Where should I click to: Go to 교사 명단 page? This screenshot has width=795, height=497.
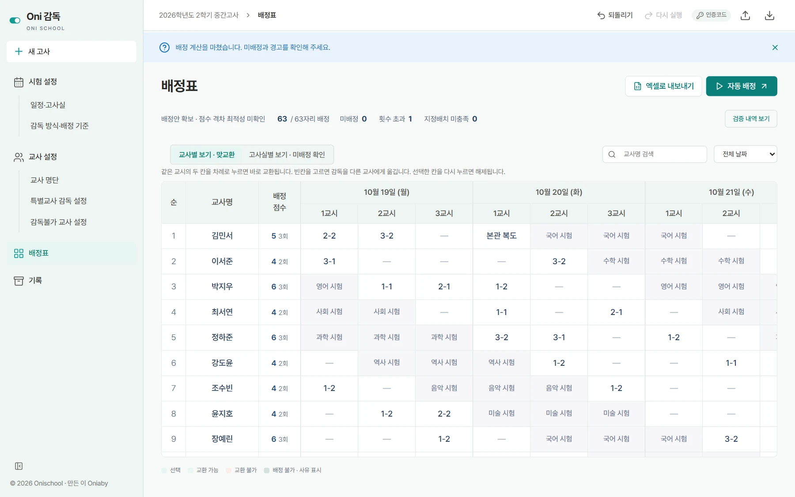point(44,180)
